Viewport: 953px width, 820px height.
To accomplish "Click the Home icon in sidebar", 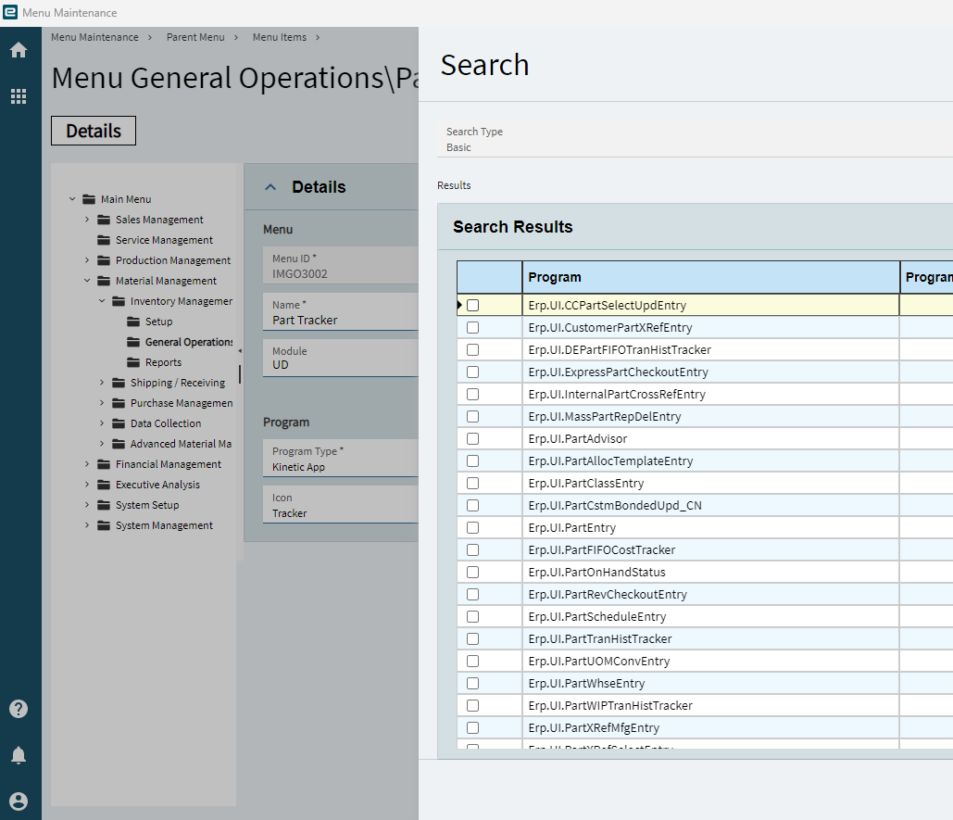I will (19, 50).
